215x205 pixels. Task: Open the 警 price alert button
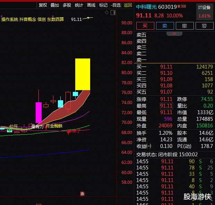pyautogui.click(x=204, y=26)
